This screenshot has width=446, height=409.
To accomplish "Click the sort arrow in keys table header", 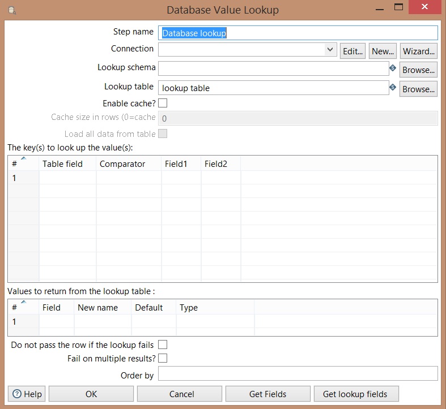I will (x=23, y=159).
